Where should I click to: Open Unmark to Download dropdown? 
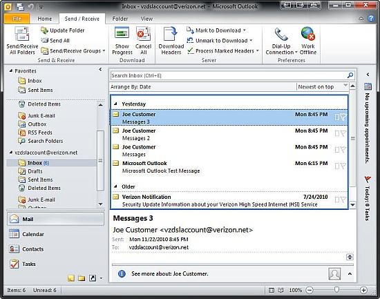click(x=220, y=41)
